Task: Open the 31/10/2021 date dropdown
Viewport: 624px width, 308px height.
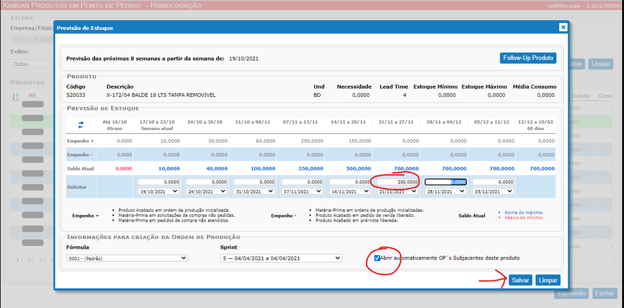Action: point(254,191)
